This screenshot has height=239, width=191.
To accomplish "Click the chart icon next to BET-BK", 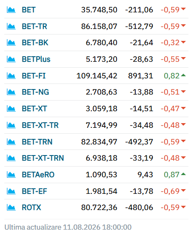I will click(11, 43).
